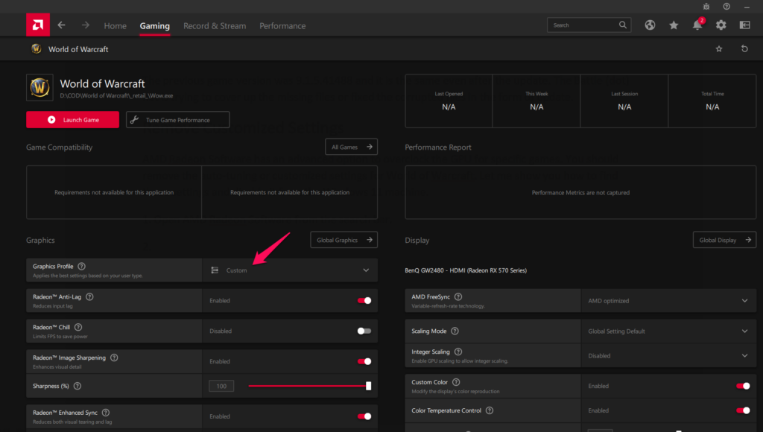Open Integer Scaling dropdown
Image resolution: width=763 pixels, height=432 pixels.
point(668,355)
